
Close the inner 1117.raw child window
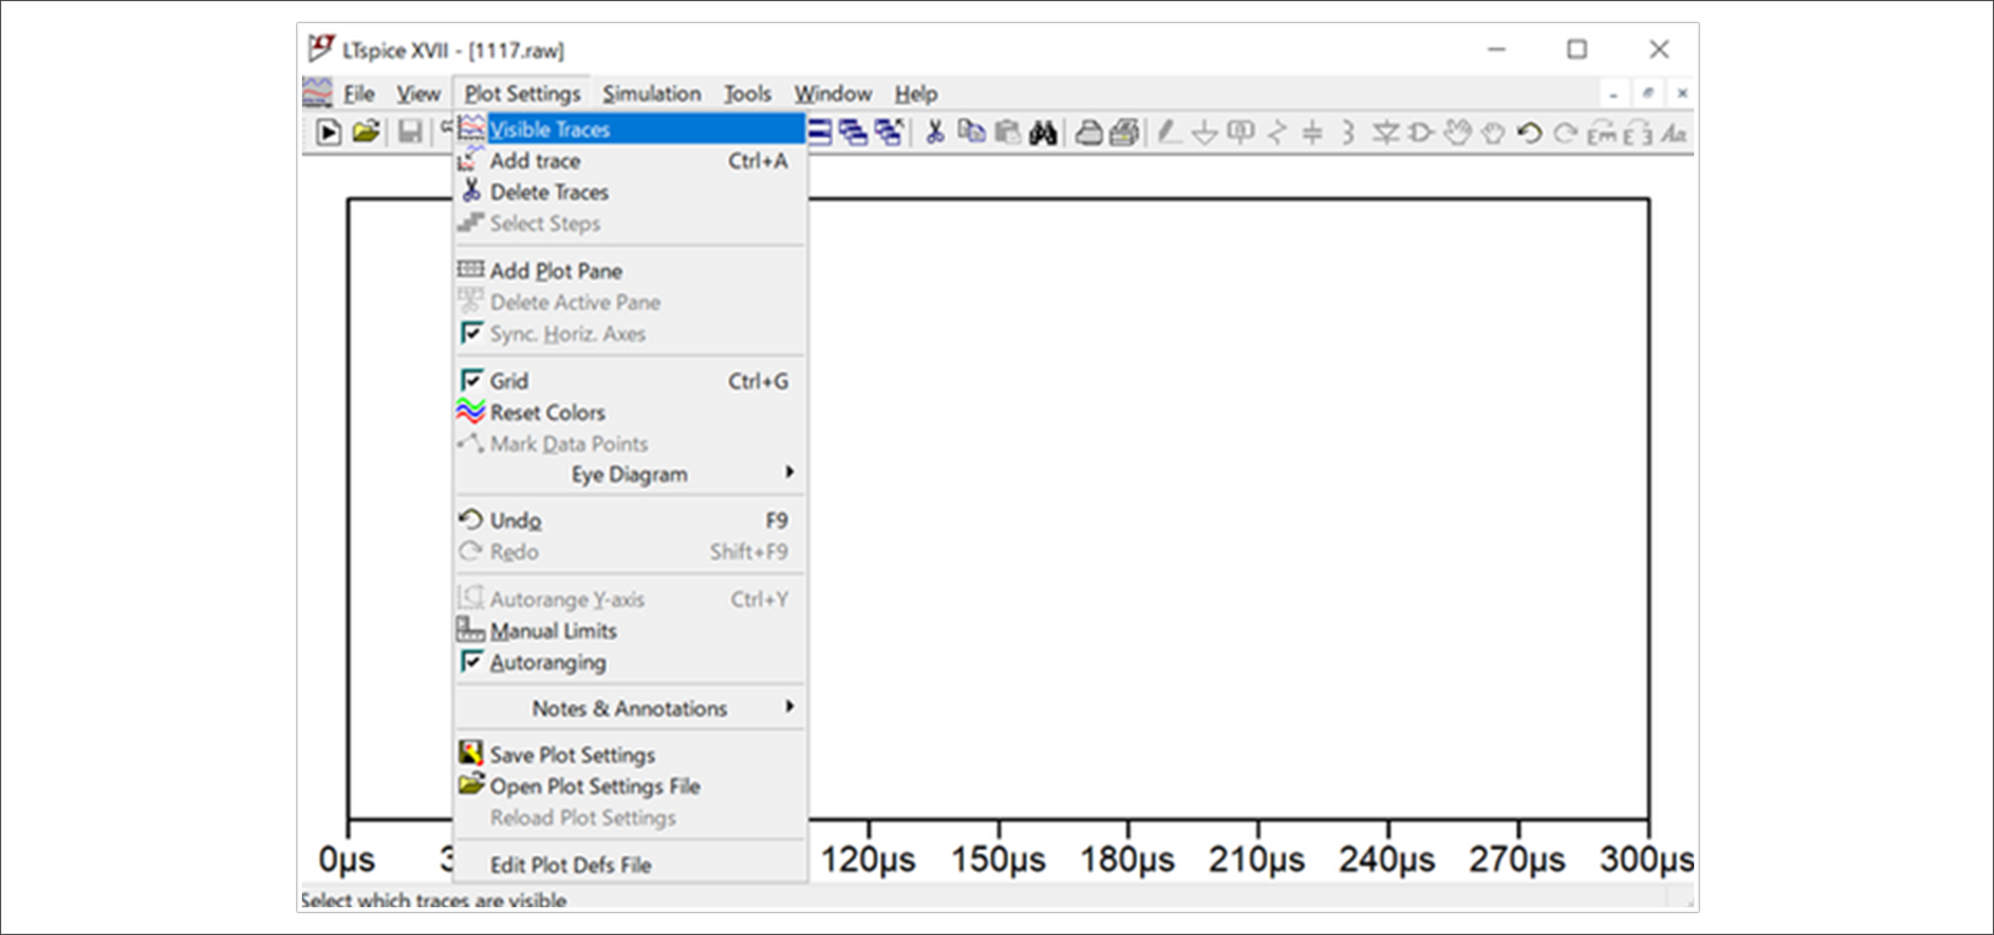click(1682, 93)
